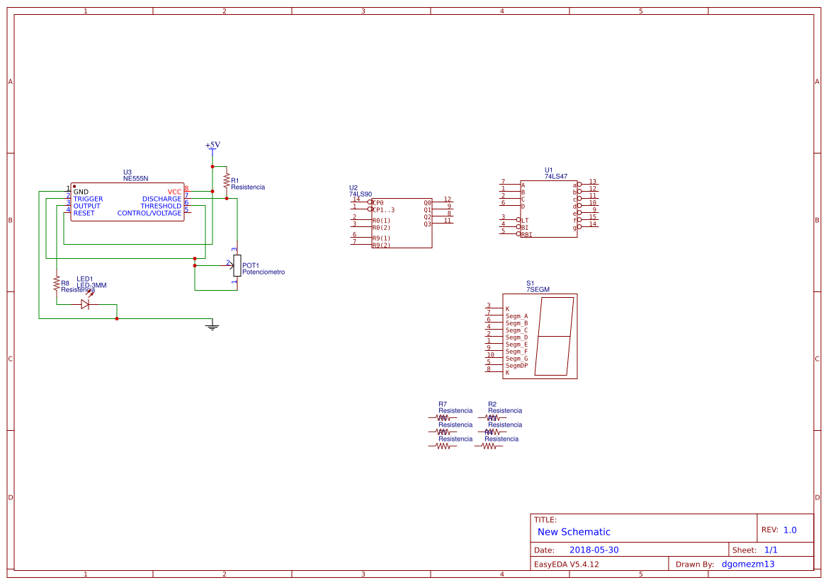Select the Segm_A pin label

516,316
